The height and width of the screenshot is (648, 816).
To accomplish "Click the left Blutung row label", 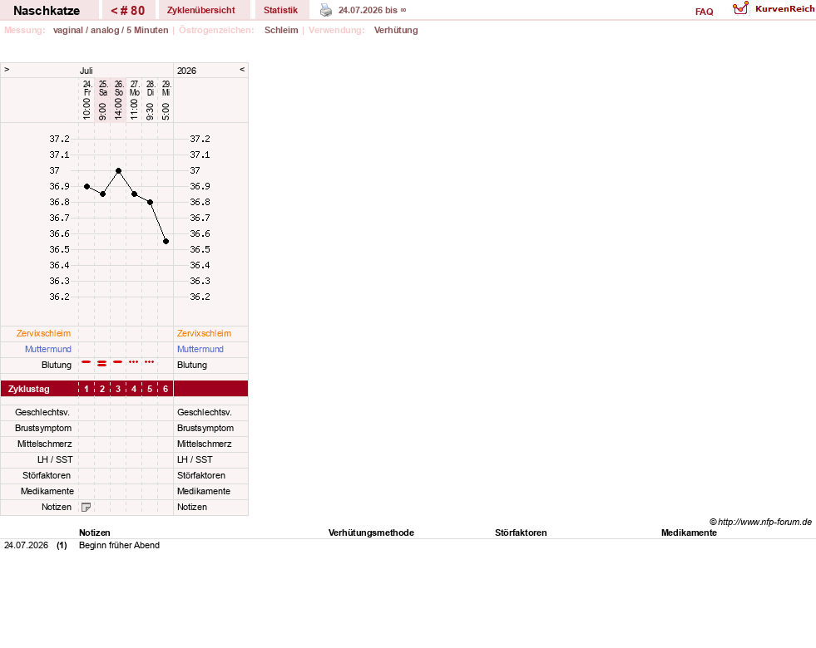I will click(x=57, y=365).
